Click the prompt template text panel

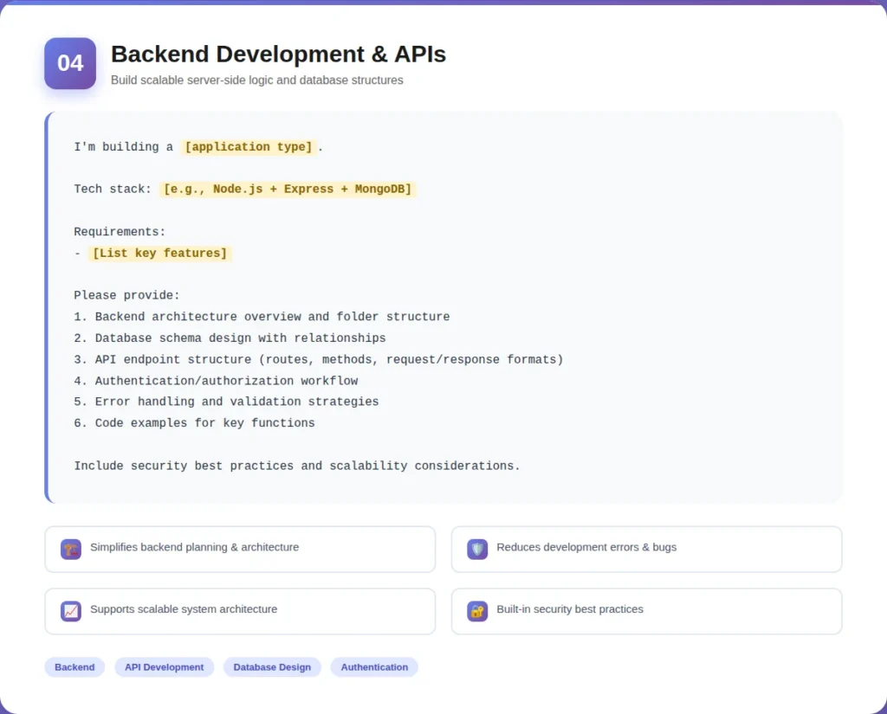click(x=443, y=307)
